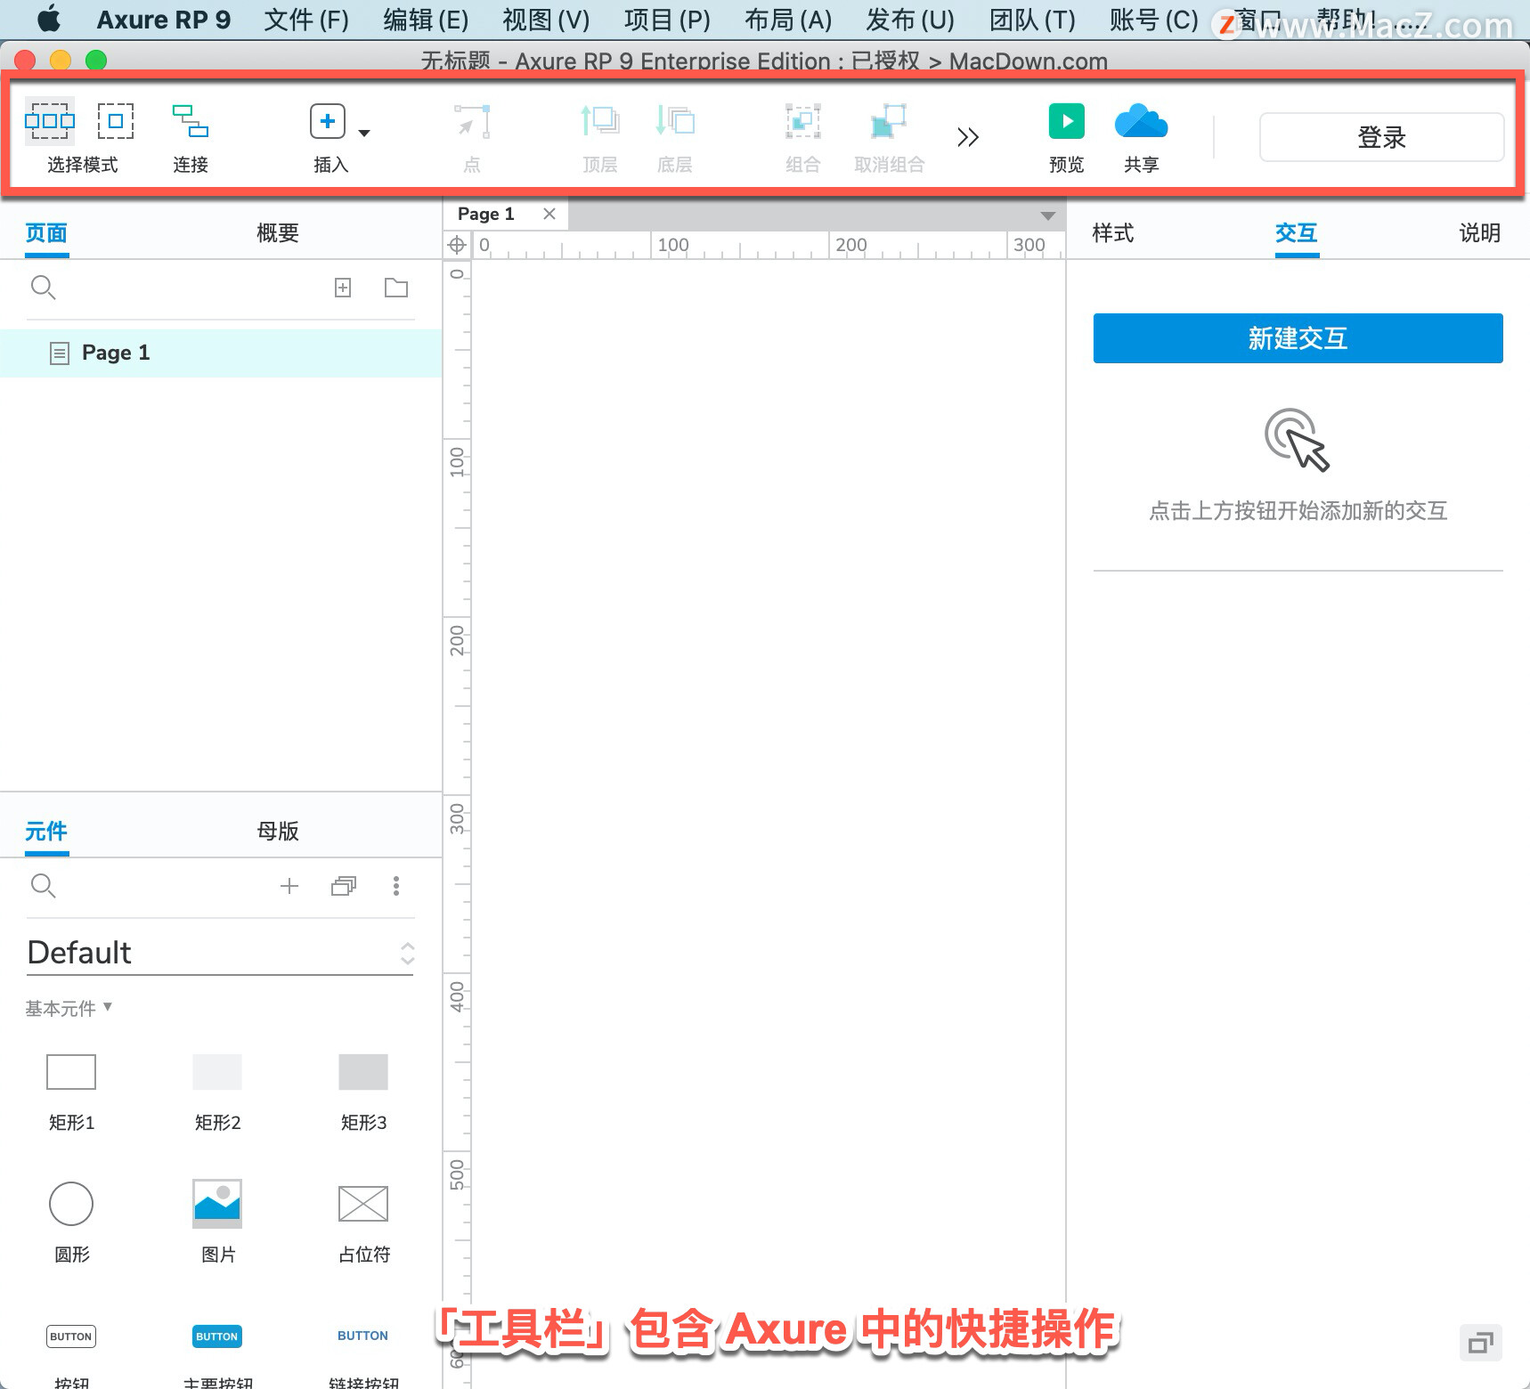
Task: Open the Project (项目) menu
Action: coord(667,20)
